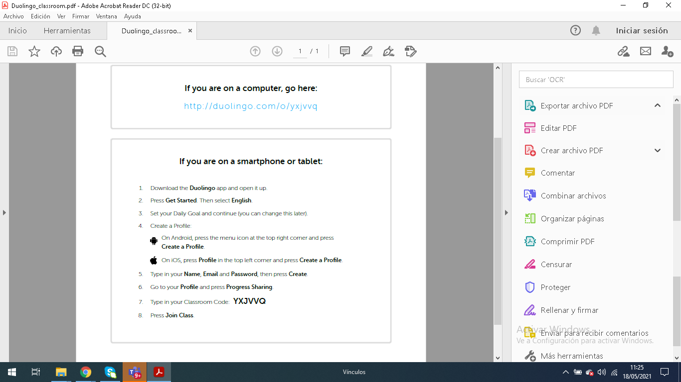Open the Ayuda menu

pyautogui.click(x=133, y=16)
